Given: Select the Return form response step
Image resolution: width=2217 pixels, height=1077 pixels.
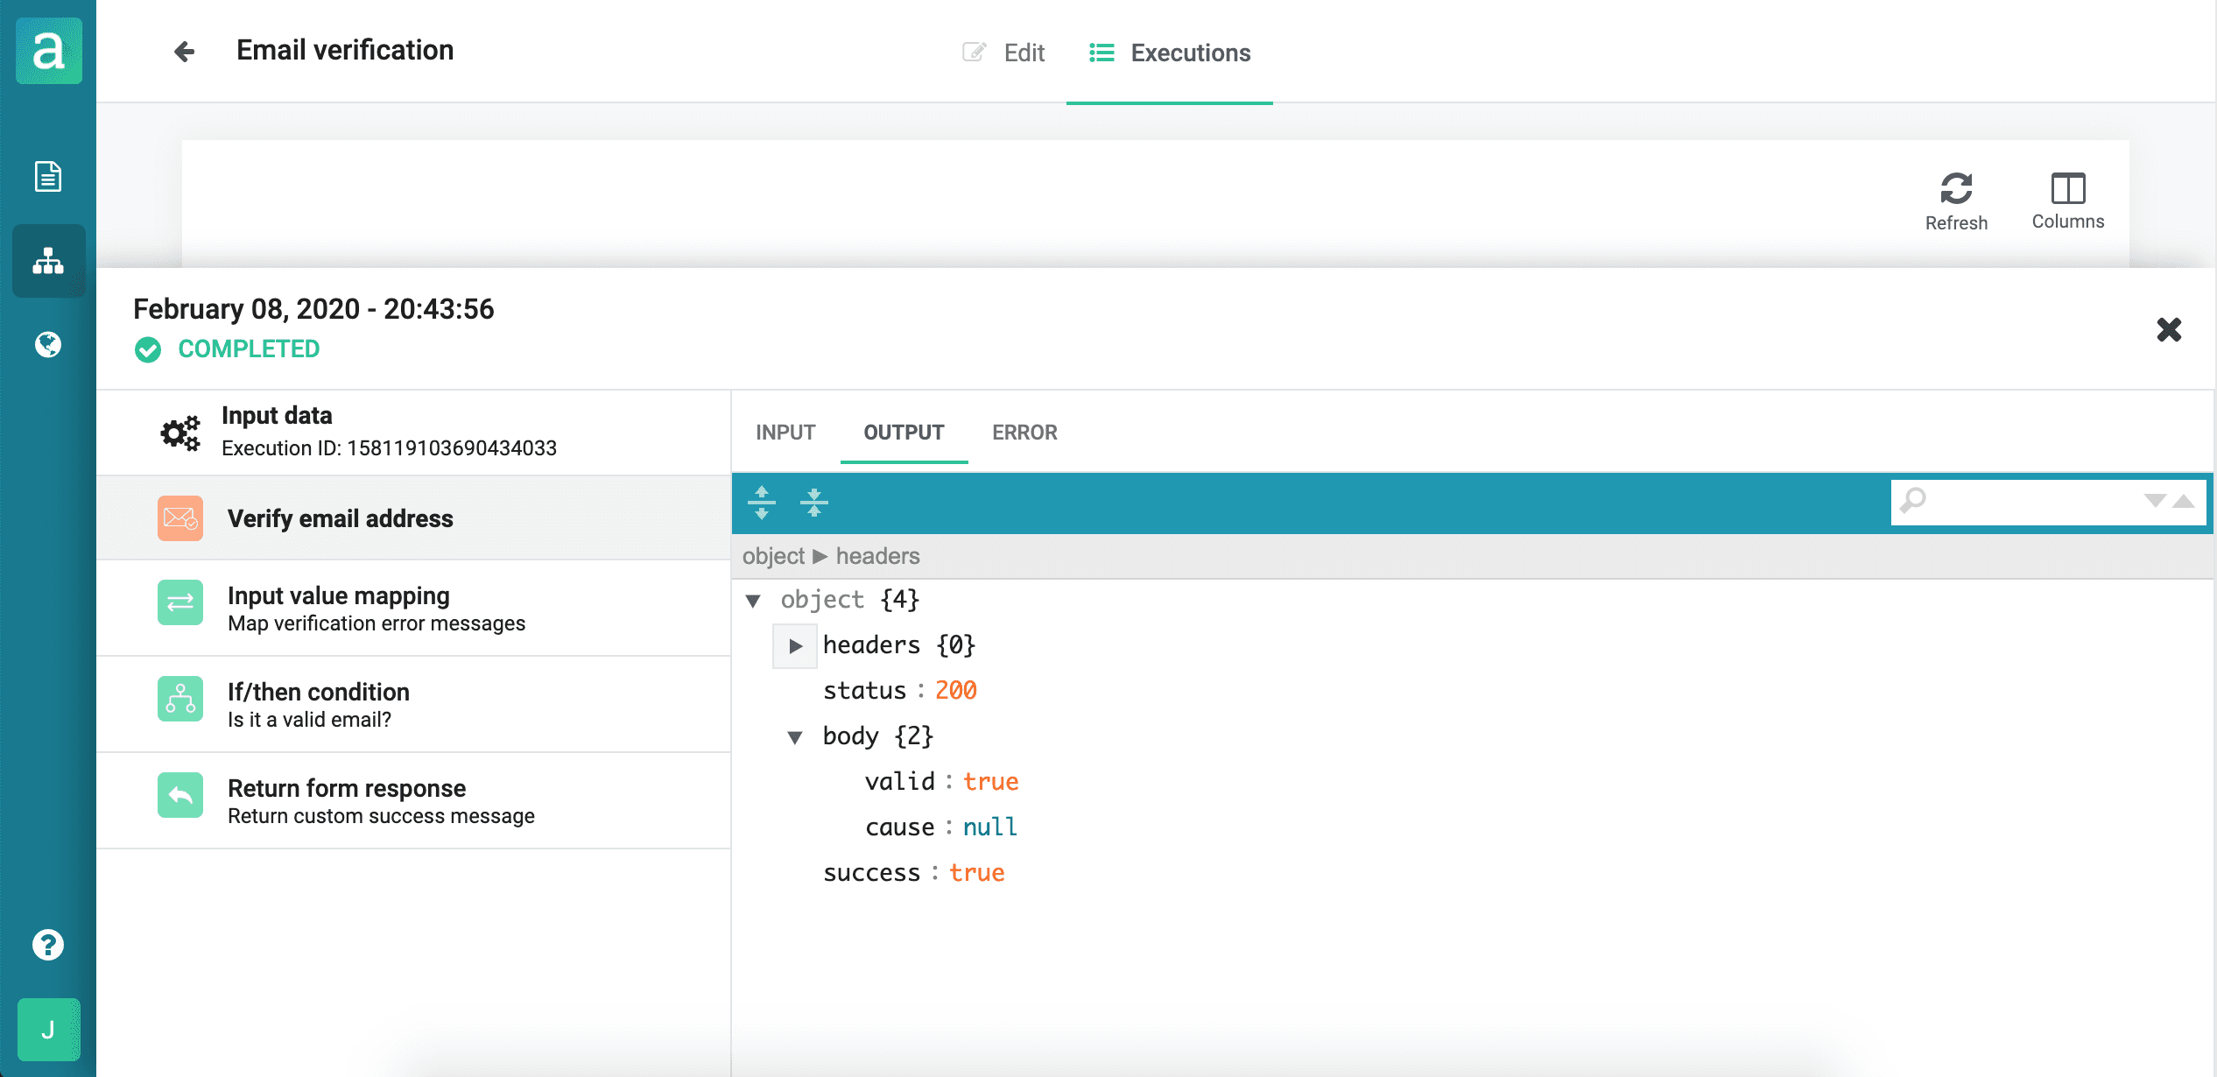Looking at the screenshot, I should tap(413, 801).
